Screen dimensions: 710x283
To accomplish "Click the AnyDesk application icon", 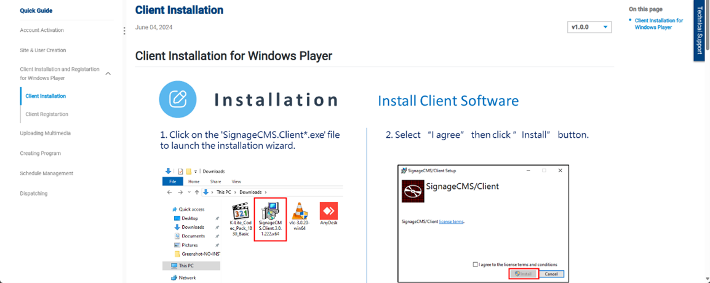I will click(329, 211).
